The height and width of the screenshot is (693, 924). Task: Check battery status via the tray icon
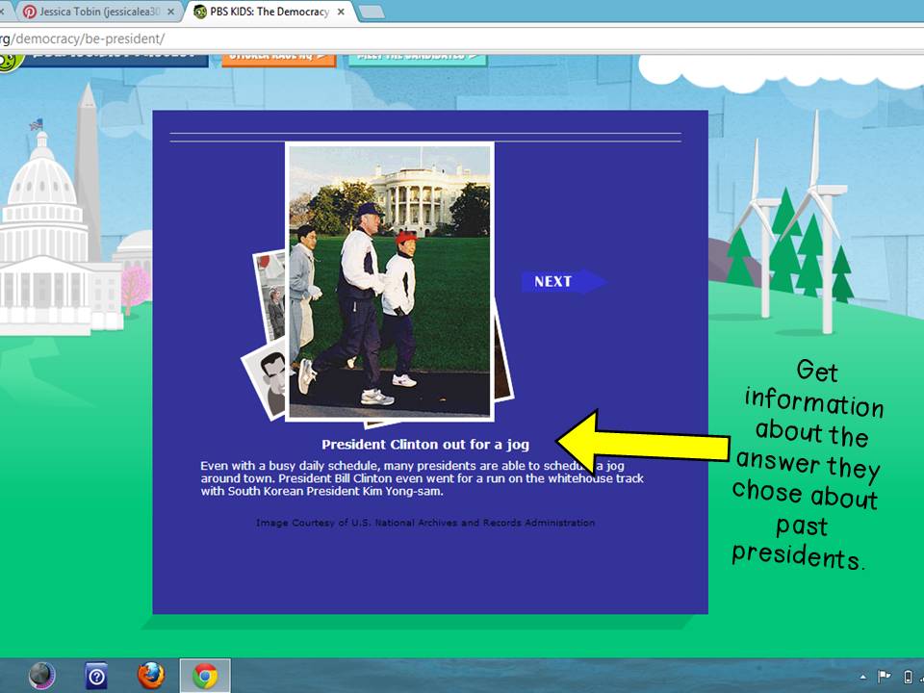tap(908, 677)
